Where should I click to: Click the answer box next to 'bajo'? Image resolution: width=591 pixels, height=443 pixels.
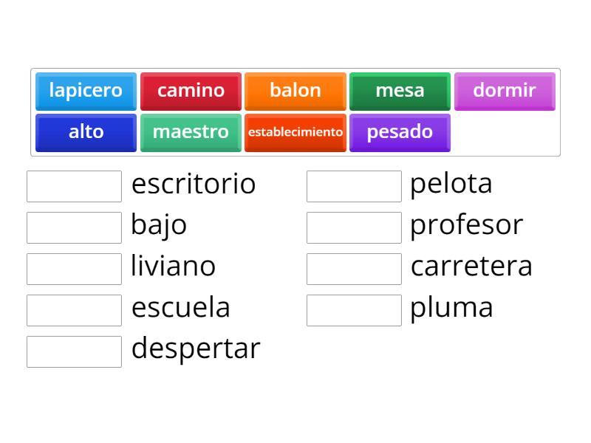(74, 227)
